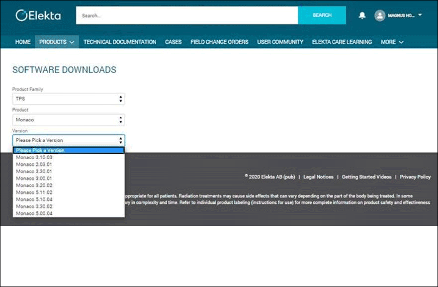The height and width of the screenshot is (287, 438).
Task: Open the Legal Notices link
Action: click(x=318, y=177)
